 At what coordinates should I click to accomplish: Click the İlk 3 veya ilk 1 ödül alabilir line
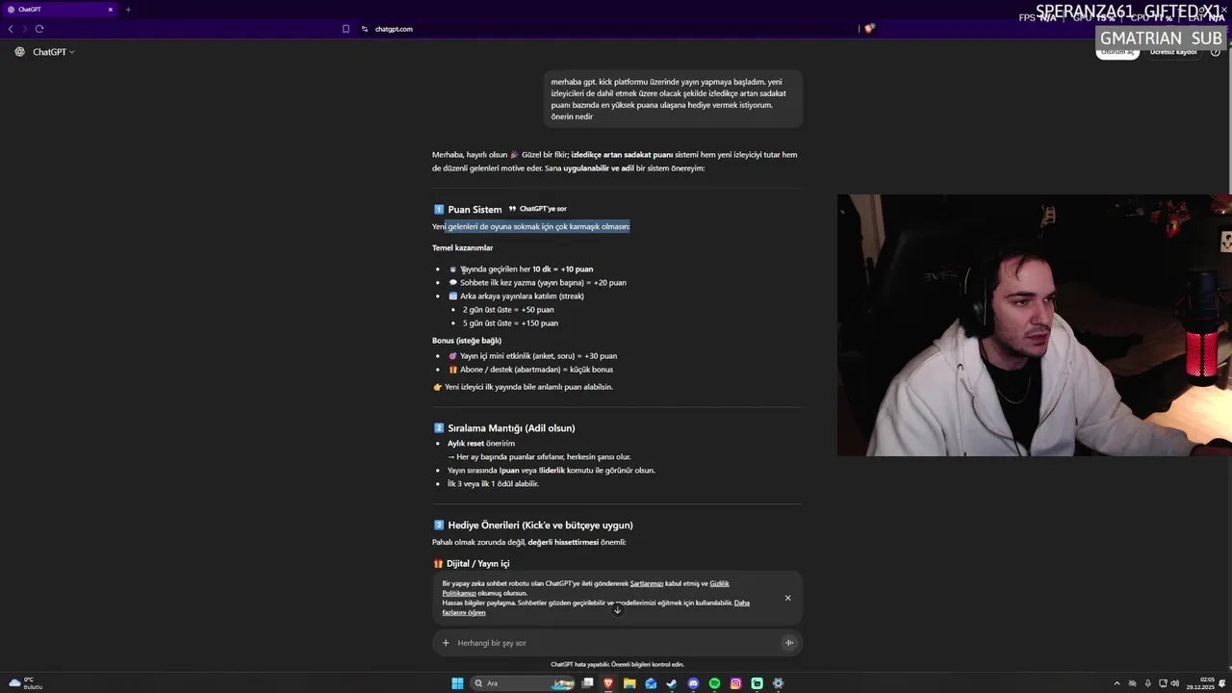pos(493,483)
